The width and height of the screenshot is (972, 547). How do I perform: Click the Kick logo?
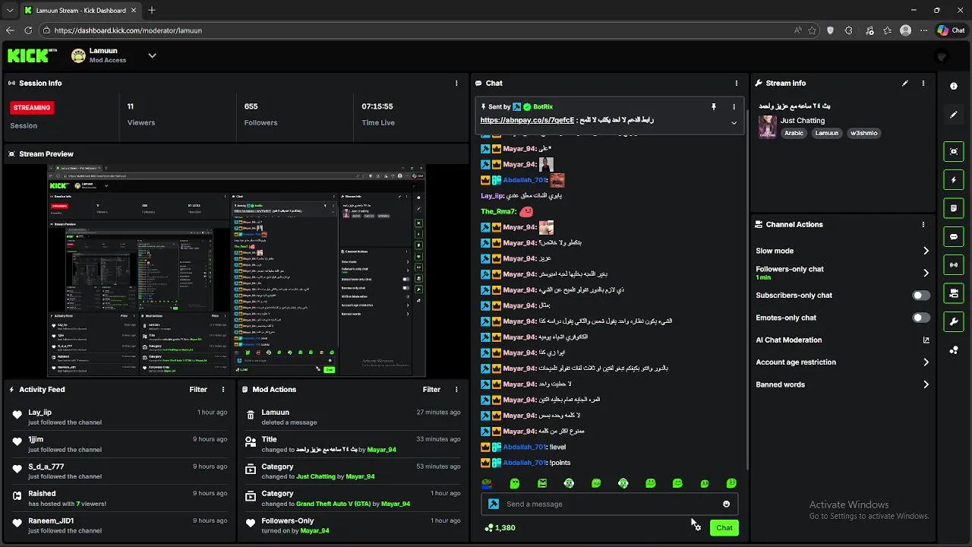[32, 55]
